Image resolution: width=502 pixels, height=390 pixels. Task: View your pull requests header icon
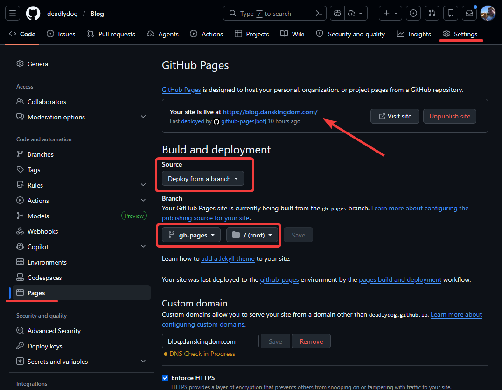click(x=432, y=13)
